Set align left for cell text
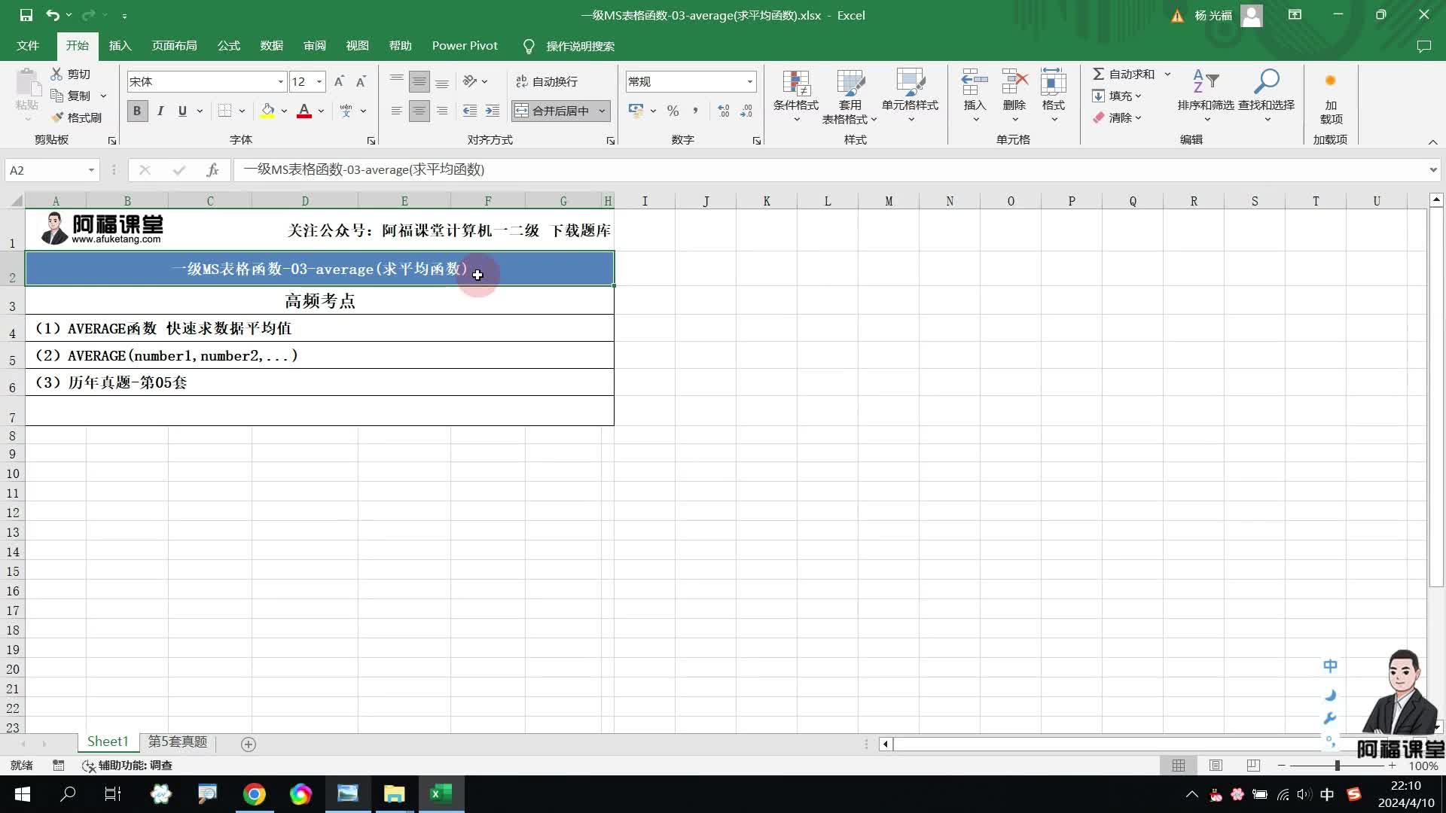 396,111
